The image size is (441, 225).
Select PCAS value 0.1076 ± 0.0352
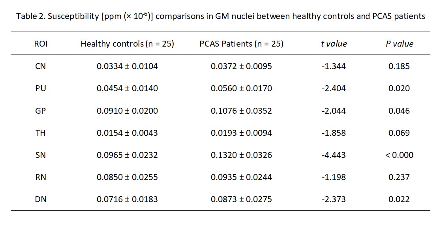pos(241,111)
